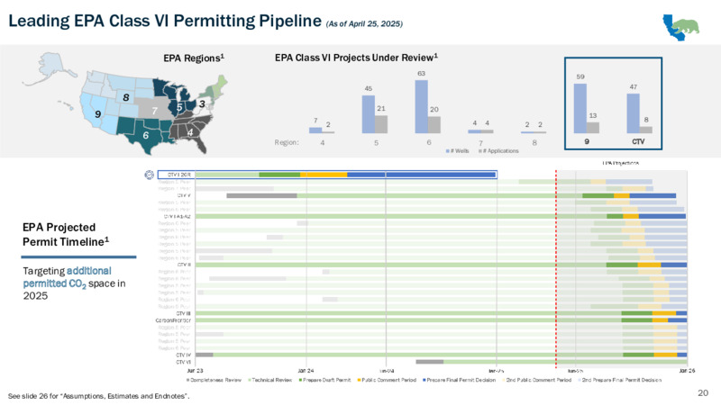Click the dark gray Region 4 area
721x405 pixels.
(x=190, y=131)
